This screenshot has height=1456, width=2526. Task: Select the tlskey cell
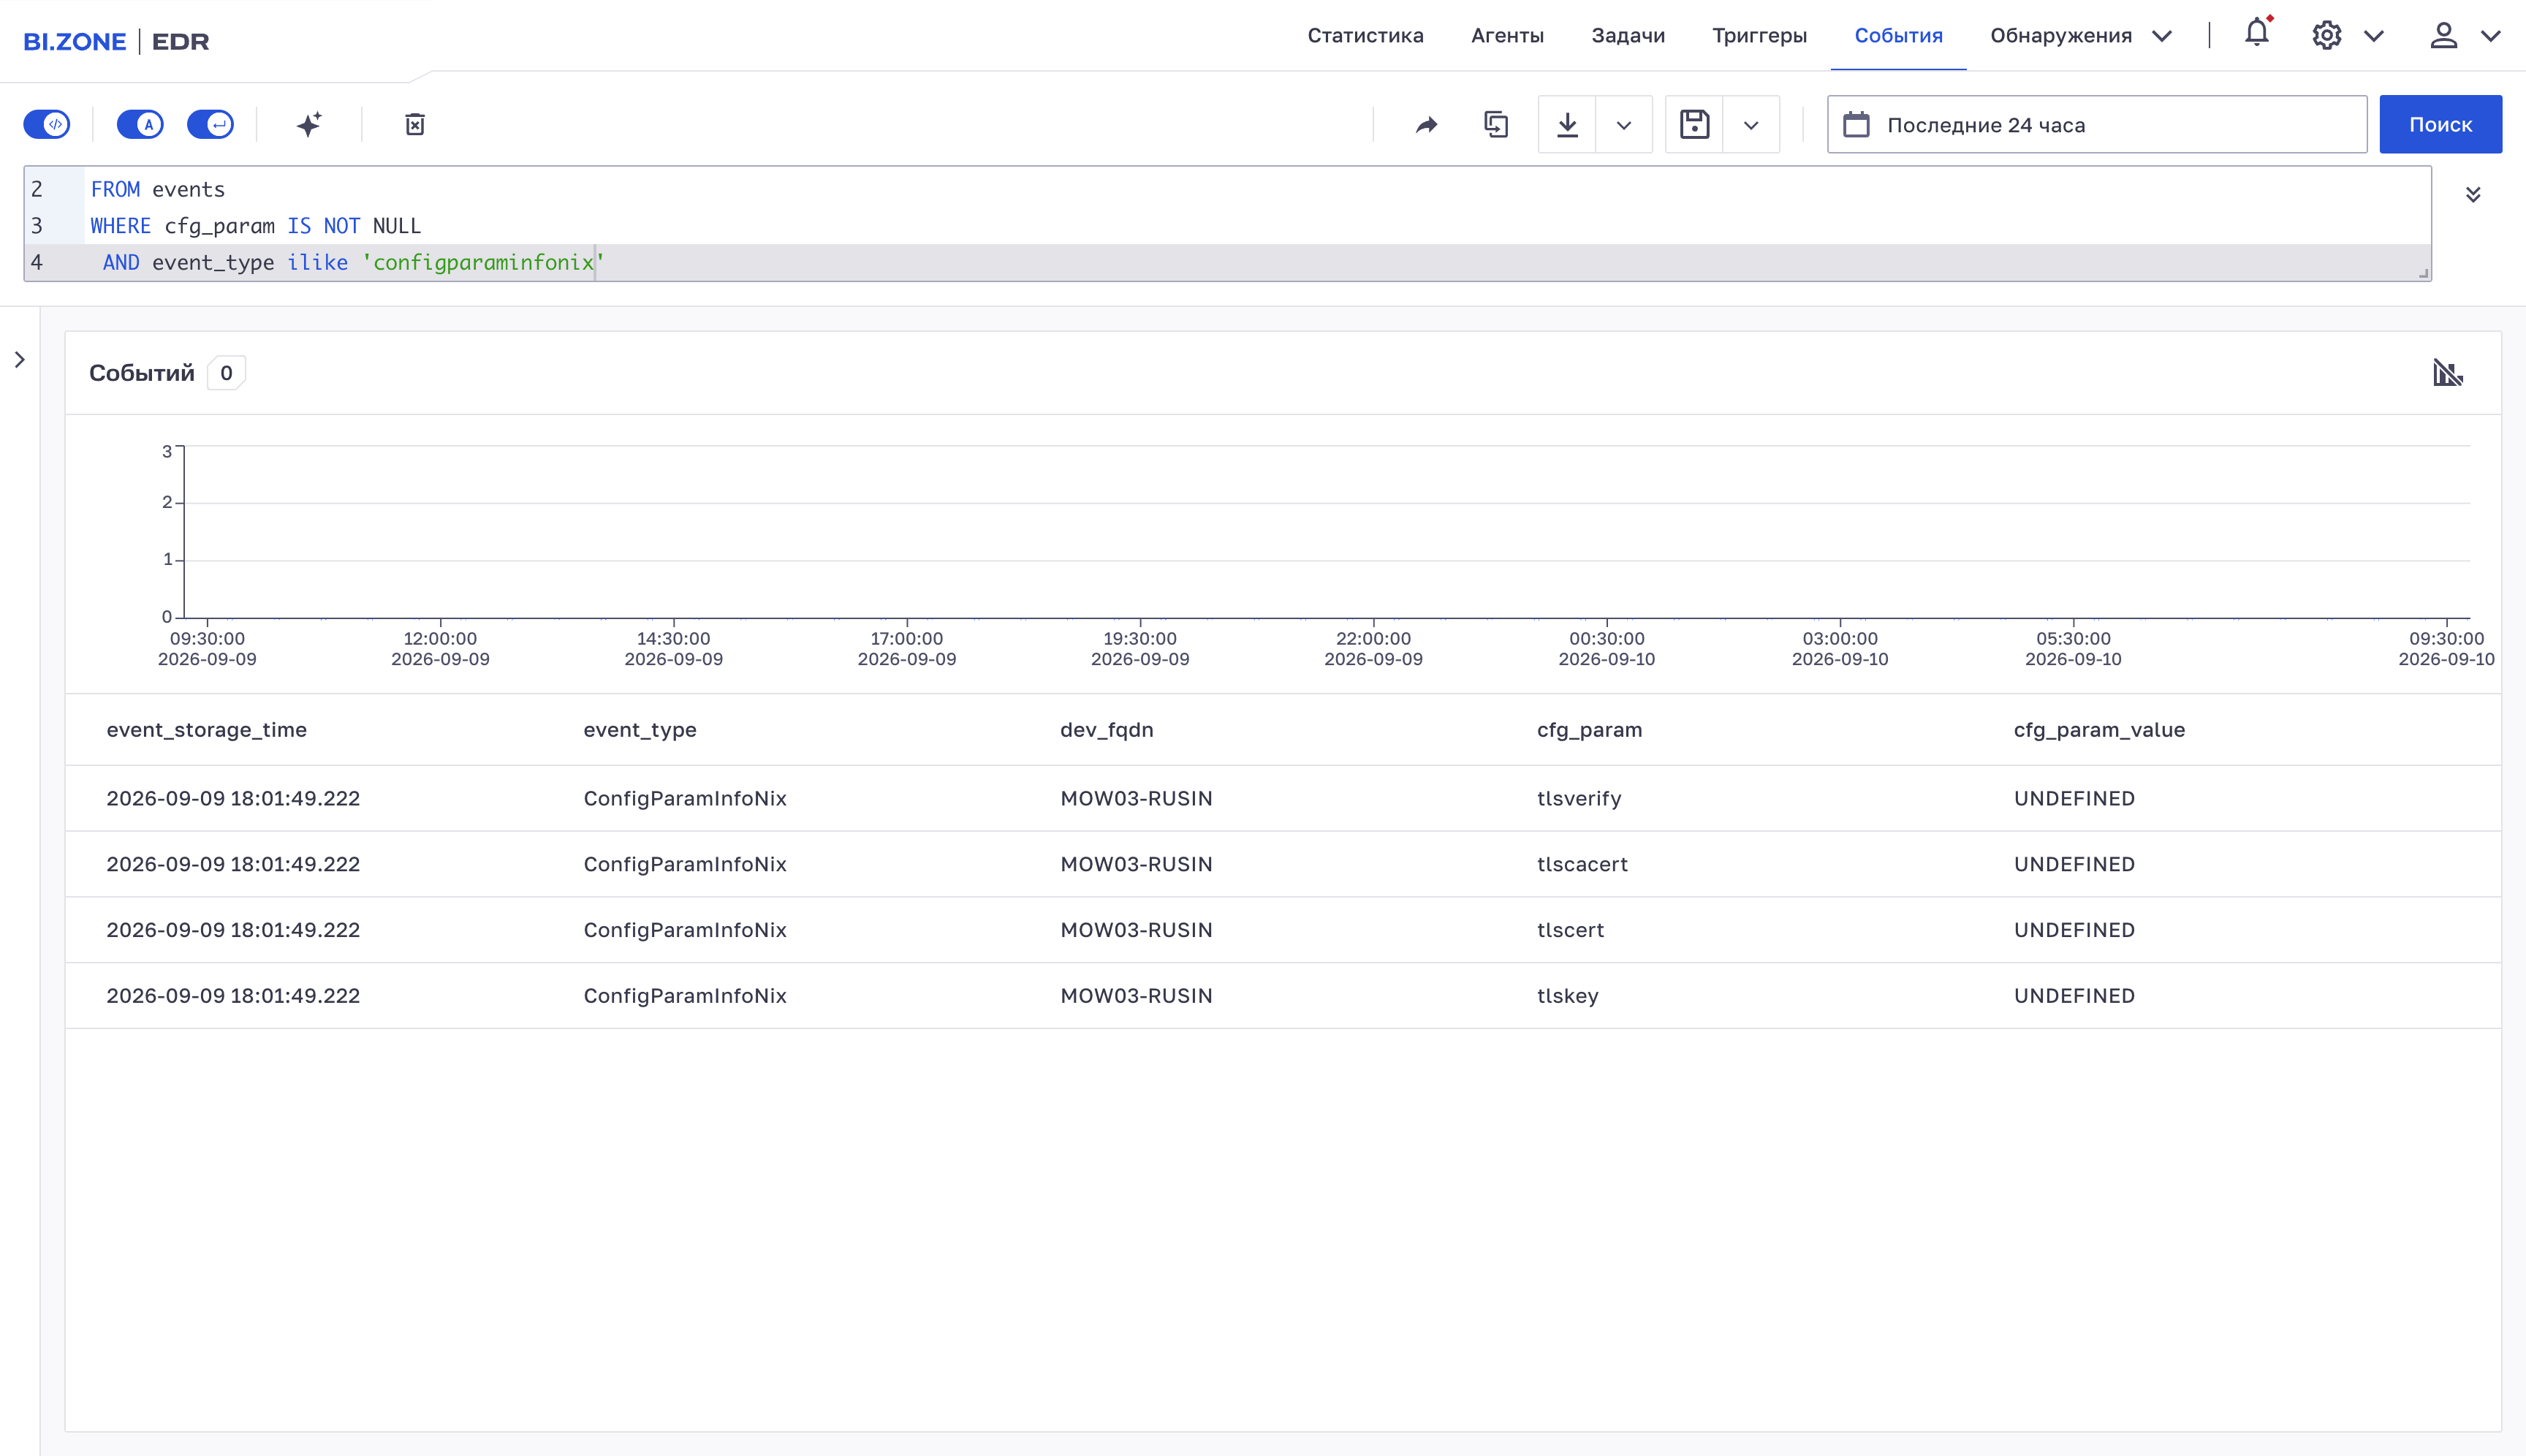pyautogui.click(x=1567, y=996)
